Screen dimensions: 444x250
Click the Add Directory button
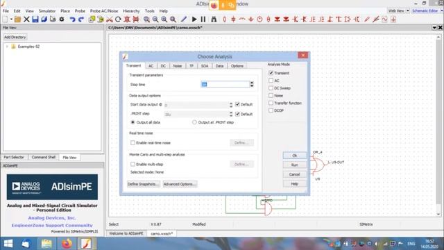tap(15, 37)
